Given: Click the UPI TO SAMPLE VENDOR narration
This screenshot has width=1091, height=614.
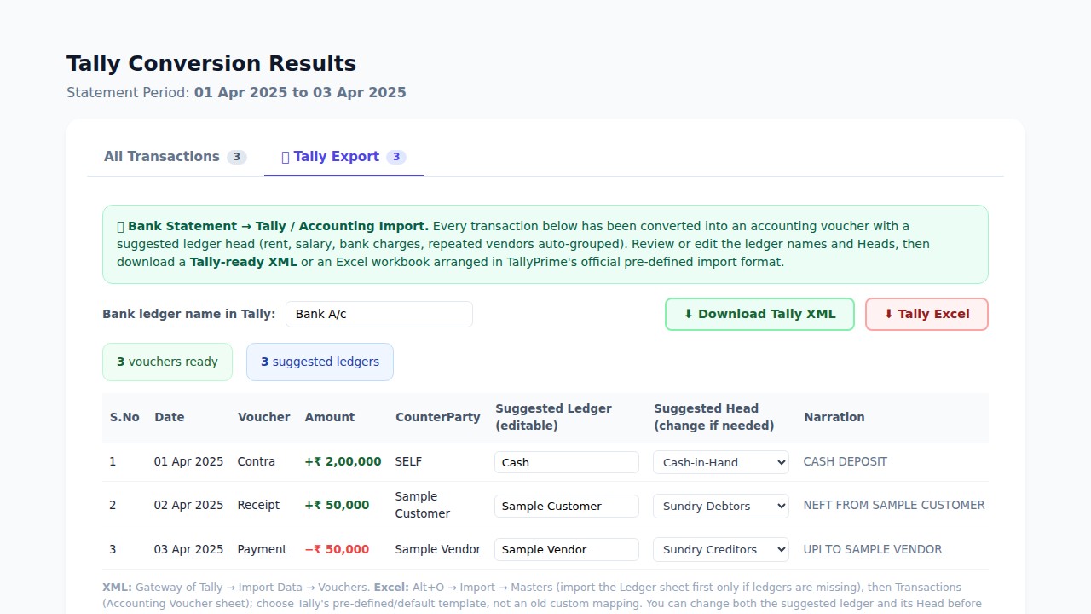Looking at the screenshot, I should point(873,549).
